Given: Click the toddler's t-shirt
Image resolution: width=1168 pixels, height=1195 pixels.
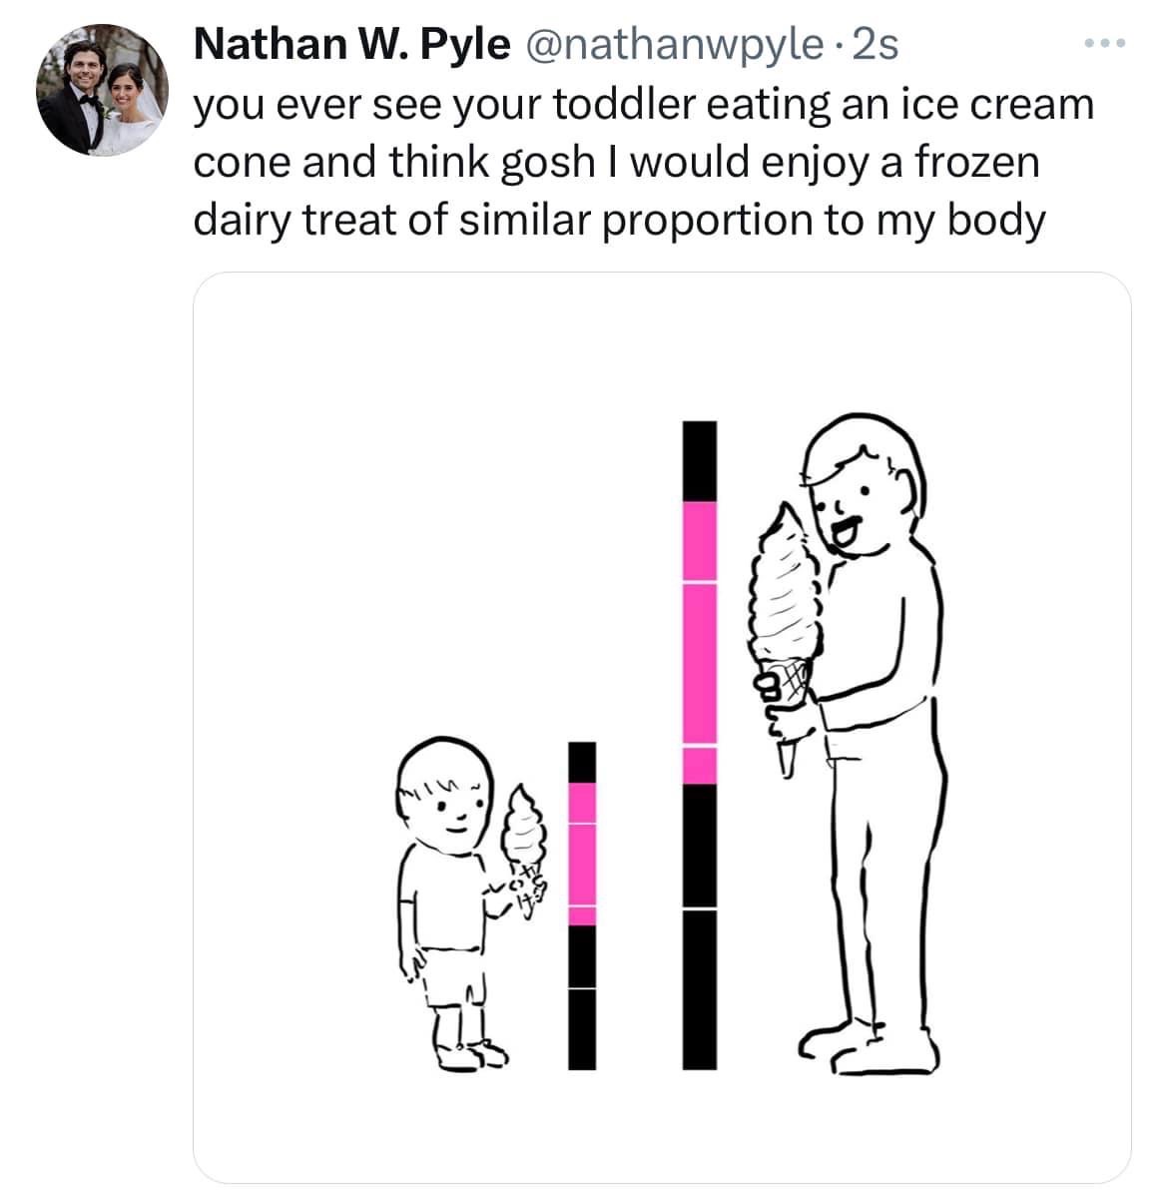Looking at the screenshot, I should click(441, 898).
